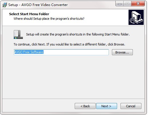Close the AVGO setup window
The width and height of the screenshot is (148, 115).
coord(138,4)
